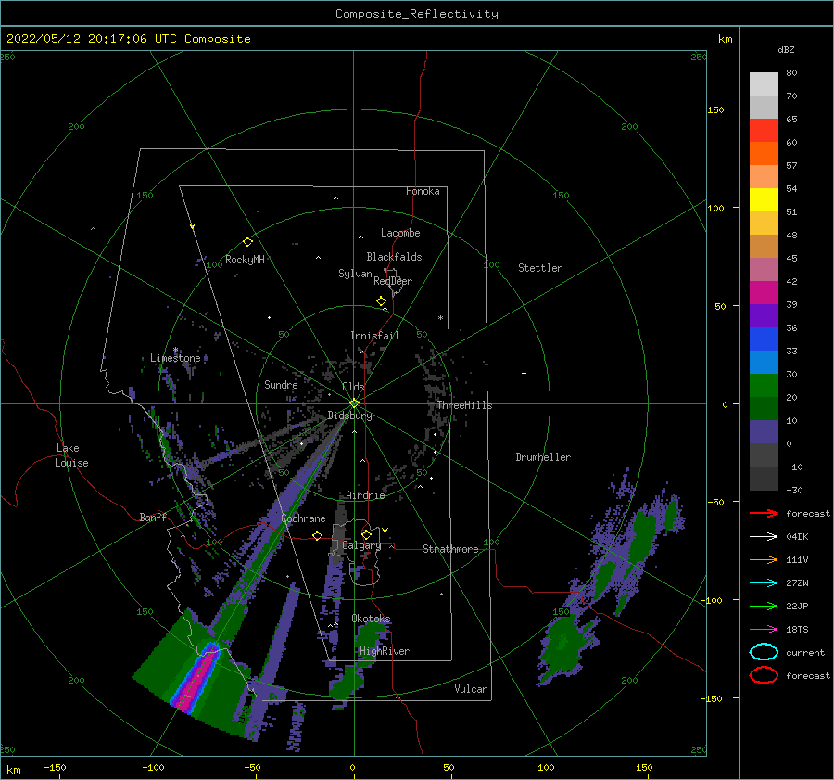The image size is (834, 780).
Task: Click the Sylvan label
Action: 355,274
